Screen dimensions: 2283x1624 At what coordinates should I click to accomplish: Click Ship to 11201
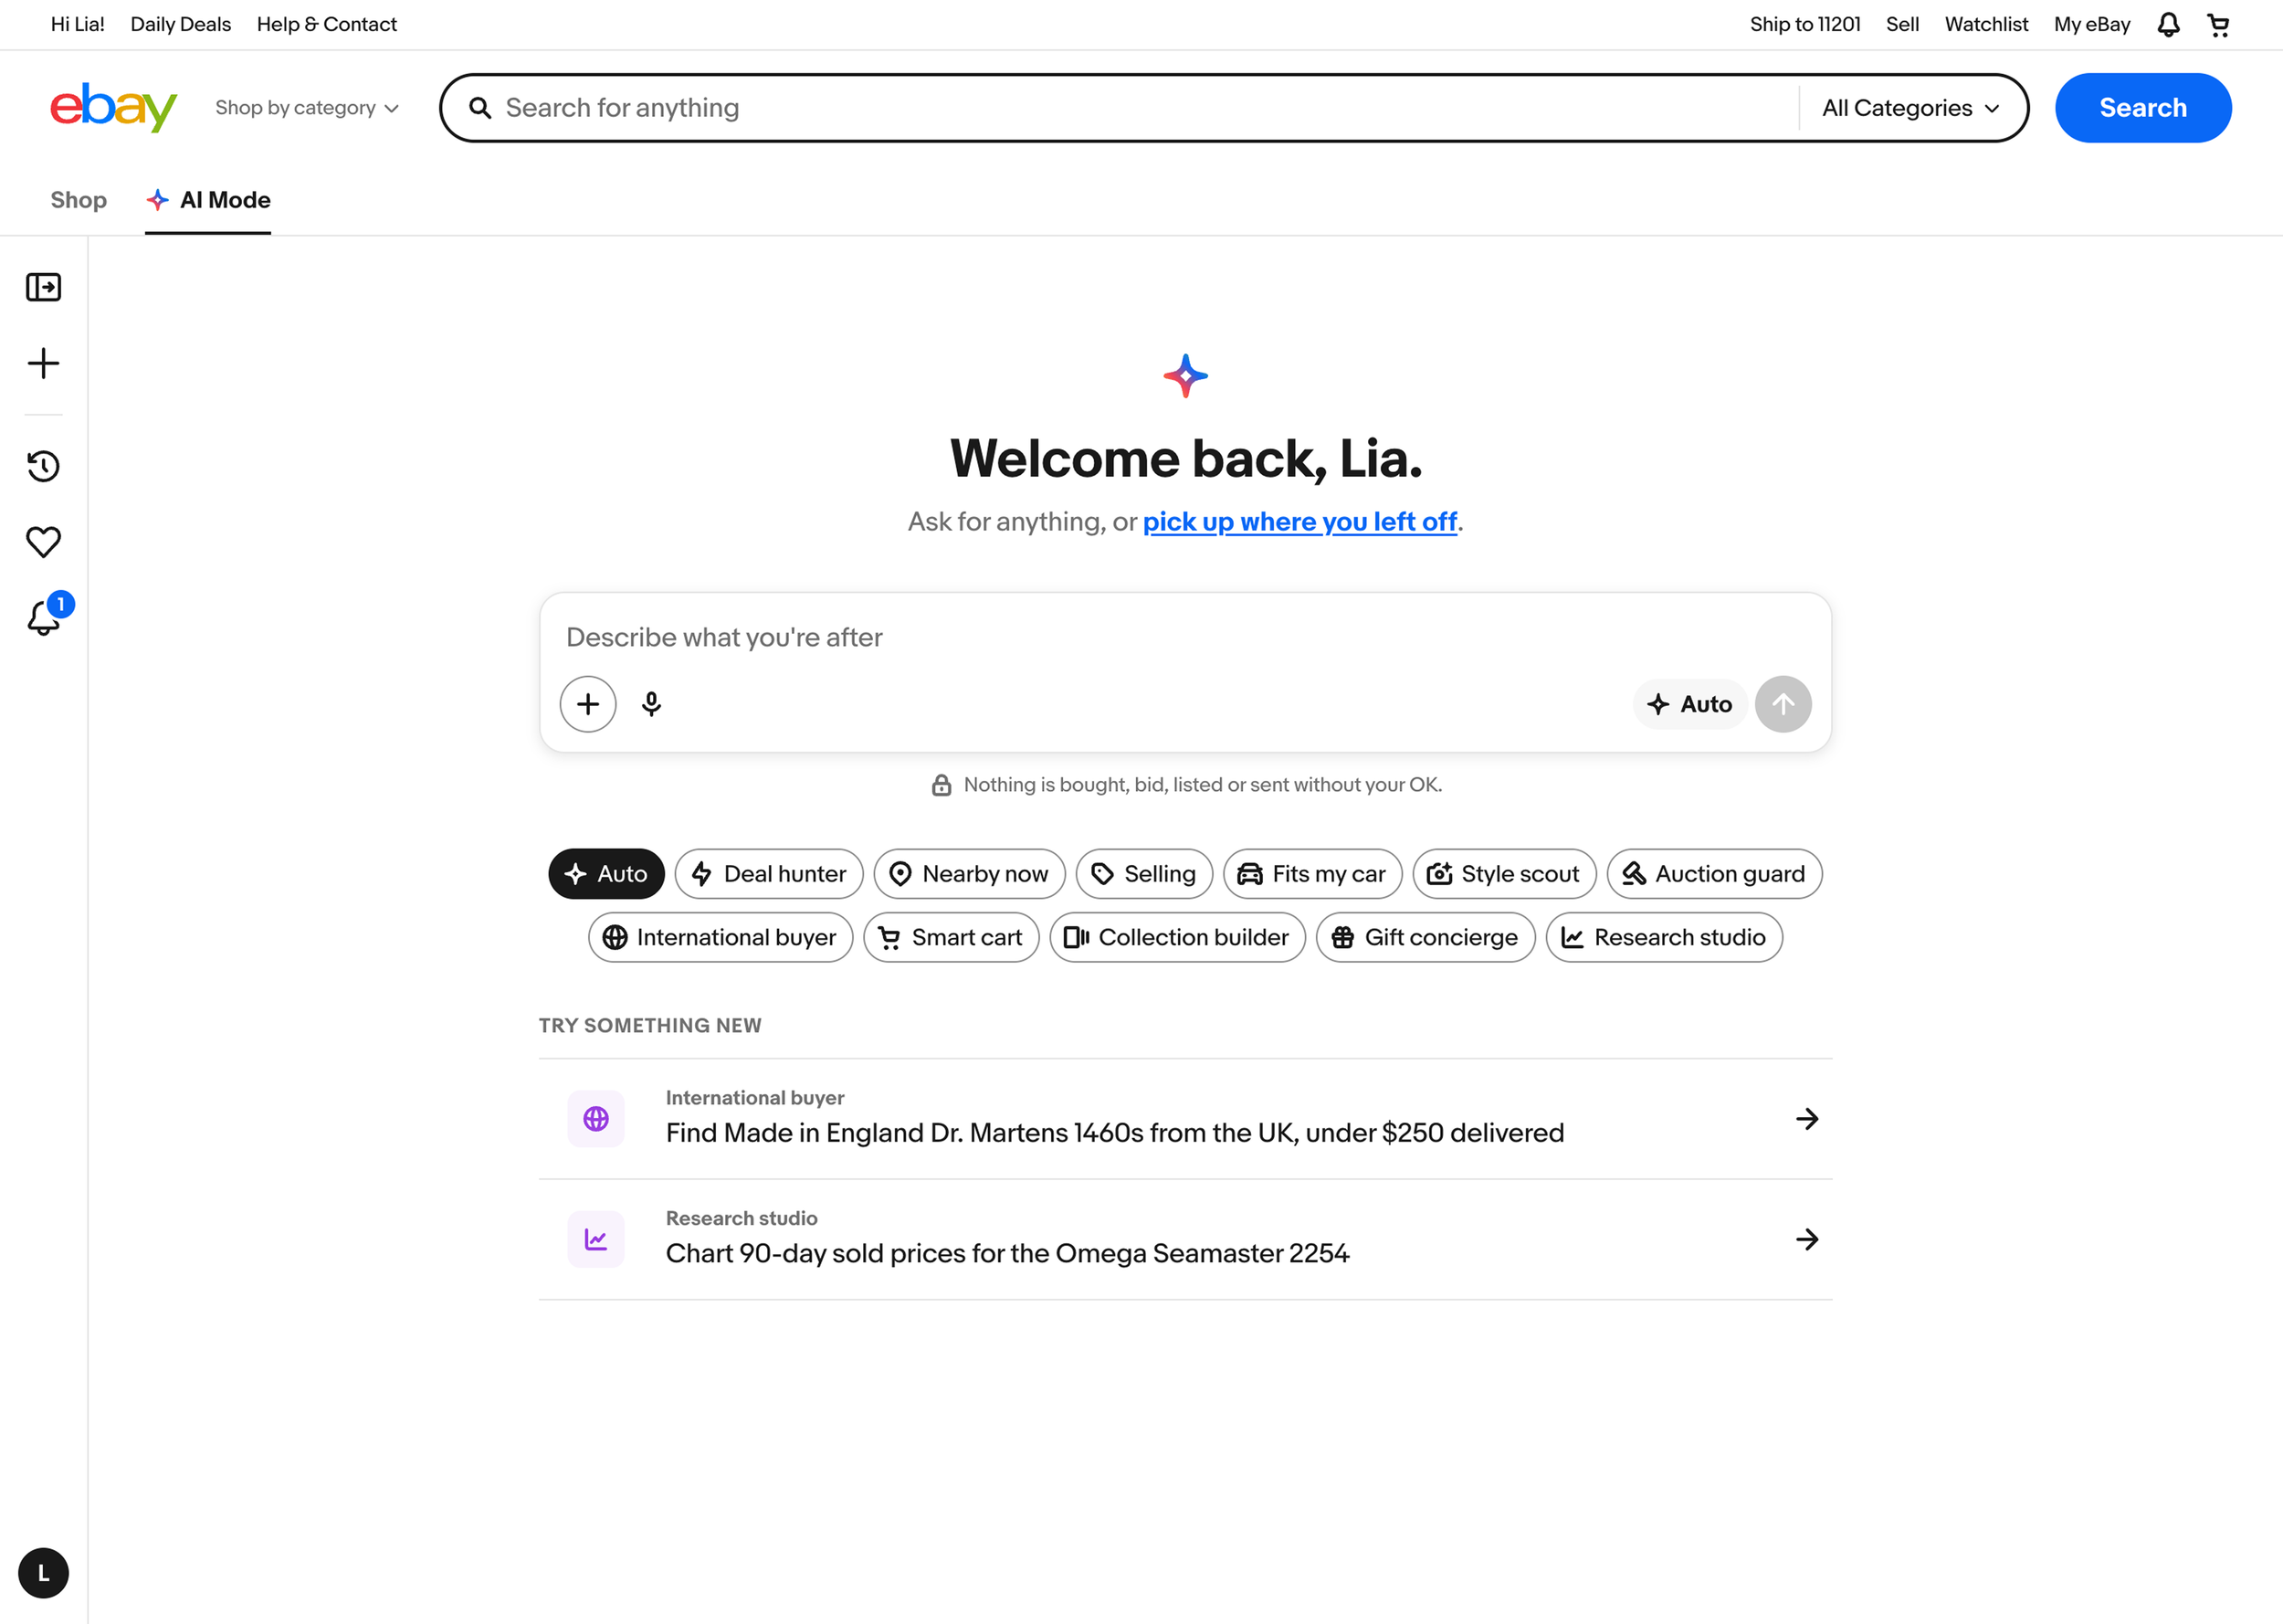click(1804, 24)
